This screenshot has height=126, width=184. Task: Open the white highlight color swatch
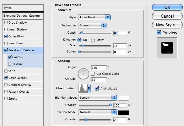[123, 98]
